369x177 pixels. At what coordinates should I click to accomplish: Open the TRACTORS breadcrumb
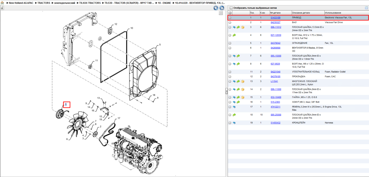(x=44, y=3)
